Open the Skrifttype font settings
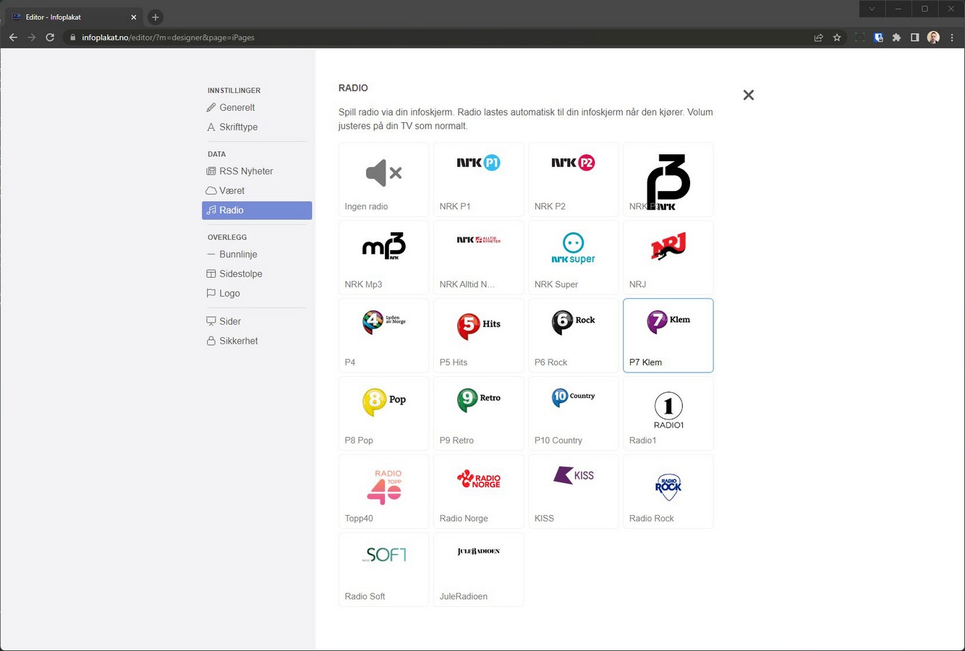The height and width of the screenshot is (651, 965). click(238, 127)
